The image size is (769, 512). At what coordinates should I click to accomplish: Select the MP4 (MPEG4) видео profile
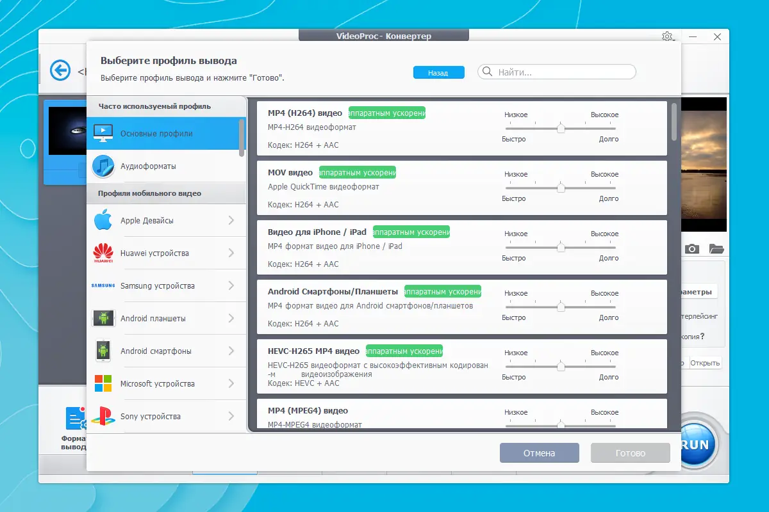(x=462, y=413)
